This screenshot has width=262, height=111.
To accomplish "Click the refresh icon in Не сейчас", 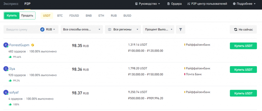I will tap(235, 29).
